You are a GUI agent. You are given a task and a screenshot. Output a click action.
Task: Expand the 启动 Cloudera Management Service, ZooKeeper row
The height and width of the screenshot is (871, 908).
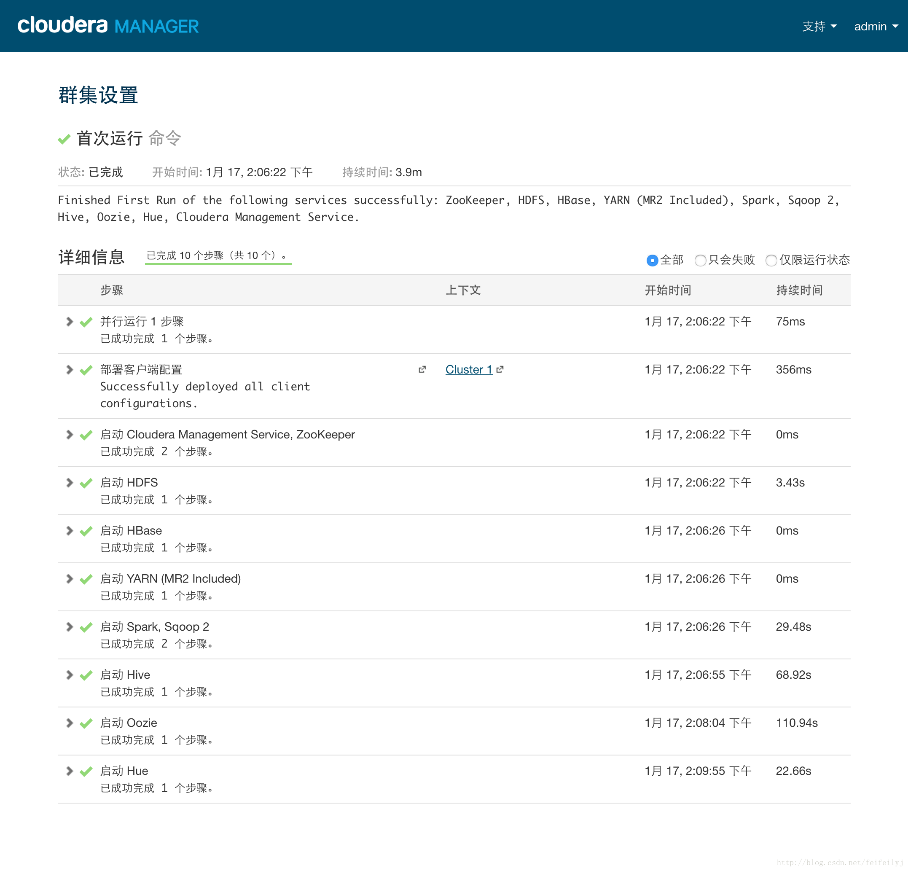(x=70, y=435)
